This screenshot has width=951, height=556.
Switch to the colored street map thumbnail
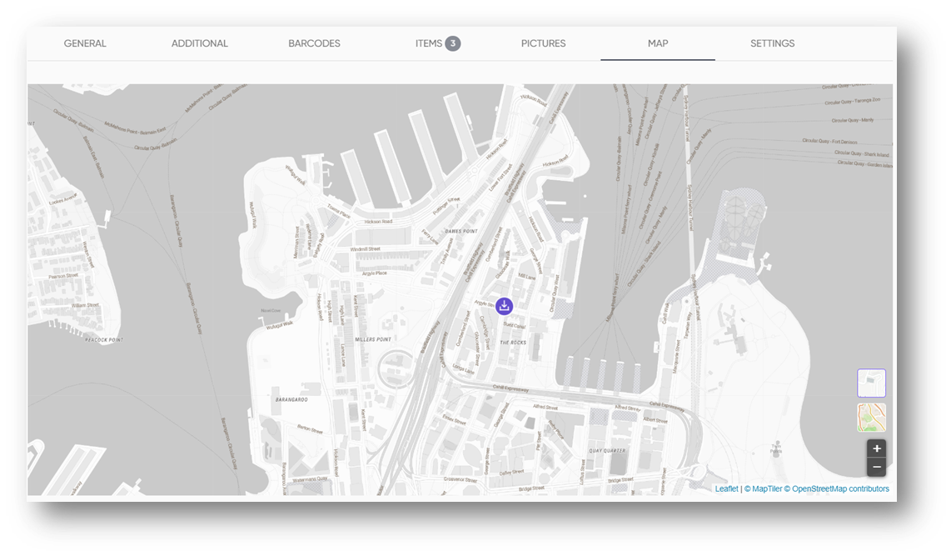(x=872, y=418)
